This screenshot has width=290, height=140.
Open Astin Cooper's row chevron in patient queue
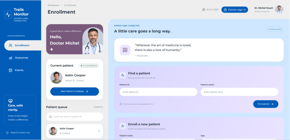(99, 131)
